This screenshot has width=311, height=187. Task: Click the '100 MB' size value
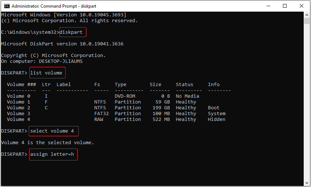[161, 113]
